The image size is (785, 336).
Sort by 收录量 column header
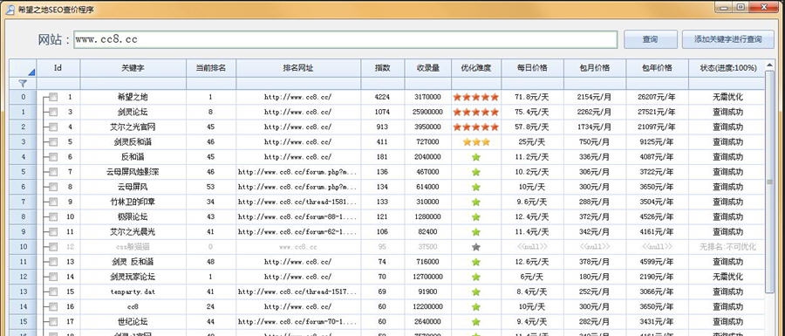coord(427,68)
